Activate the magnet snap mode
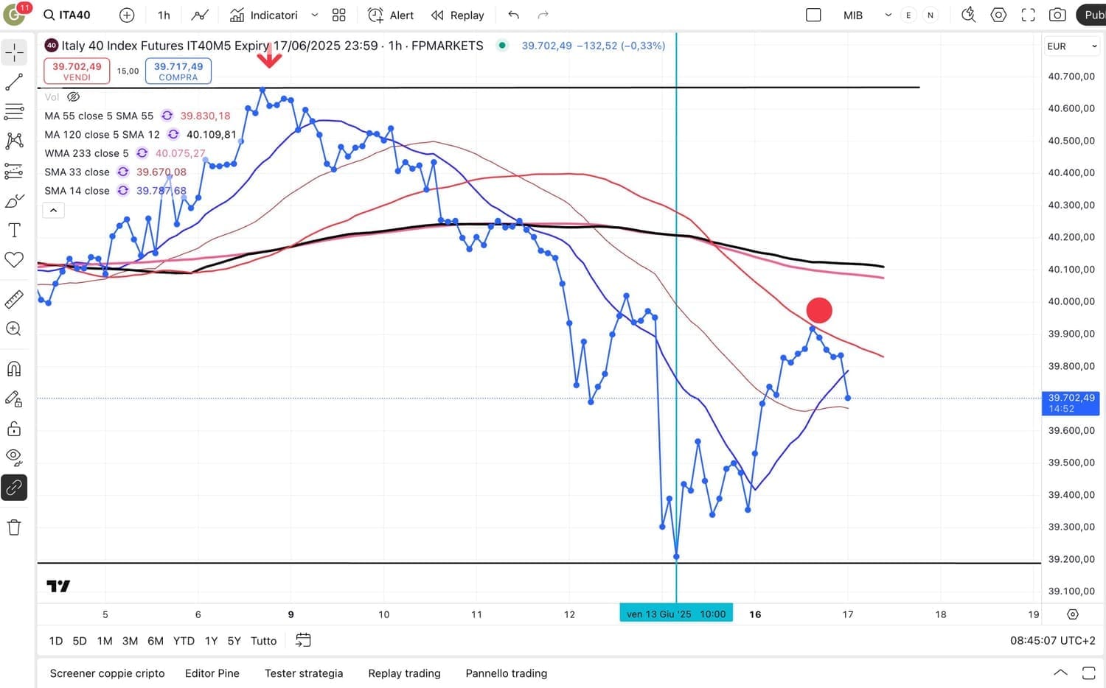Image resolution: width=1106 pixels, height=688 pixels. 14,368
